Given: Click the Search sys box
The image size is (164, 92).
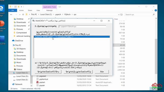Looking at the screenshot, I should pyautogui.click(x=139, y=15).
